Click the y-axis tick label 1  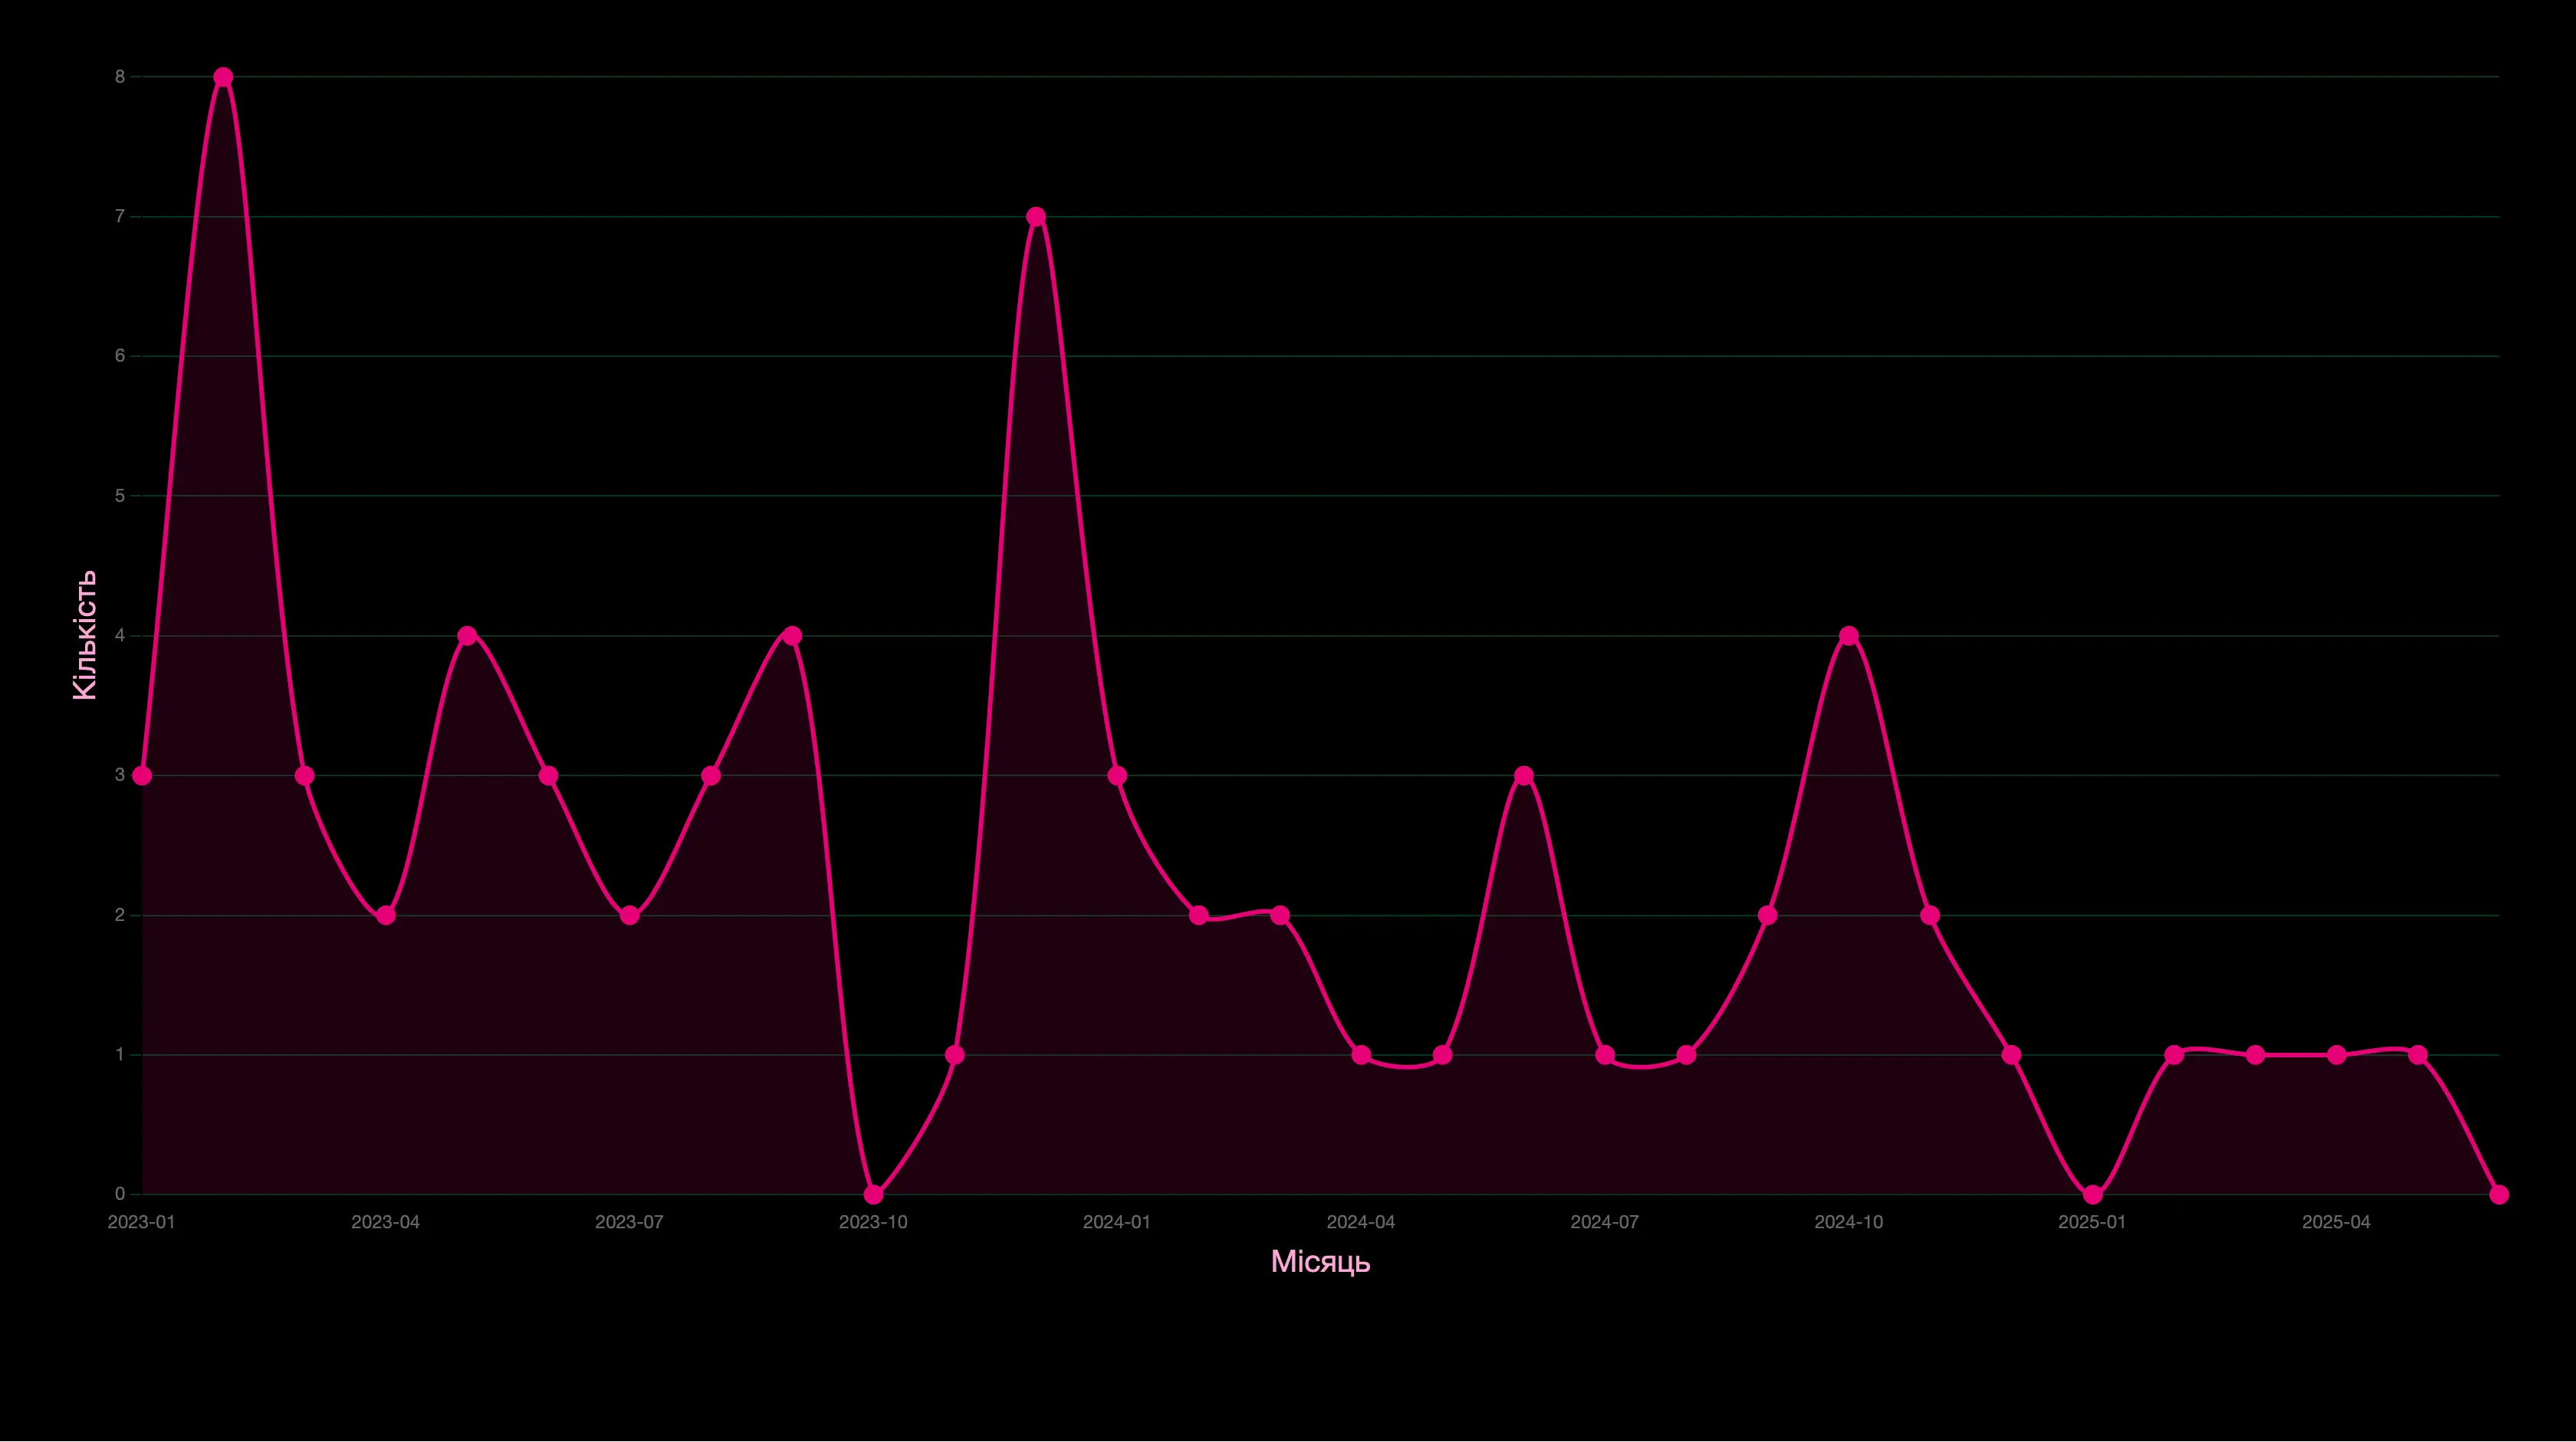coord(120,1055)
